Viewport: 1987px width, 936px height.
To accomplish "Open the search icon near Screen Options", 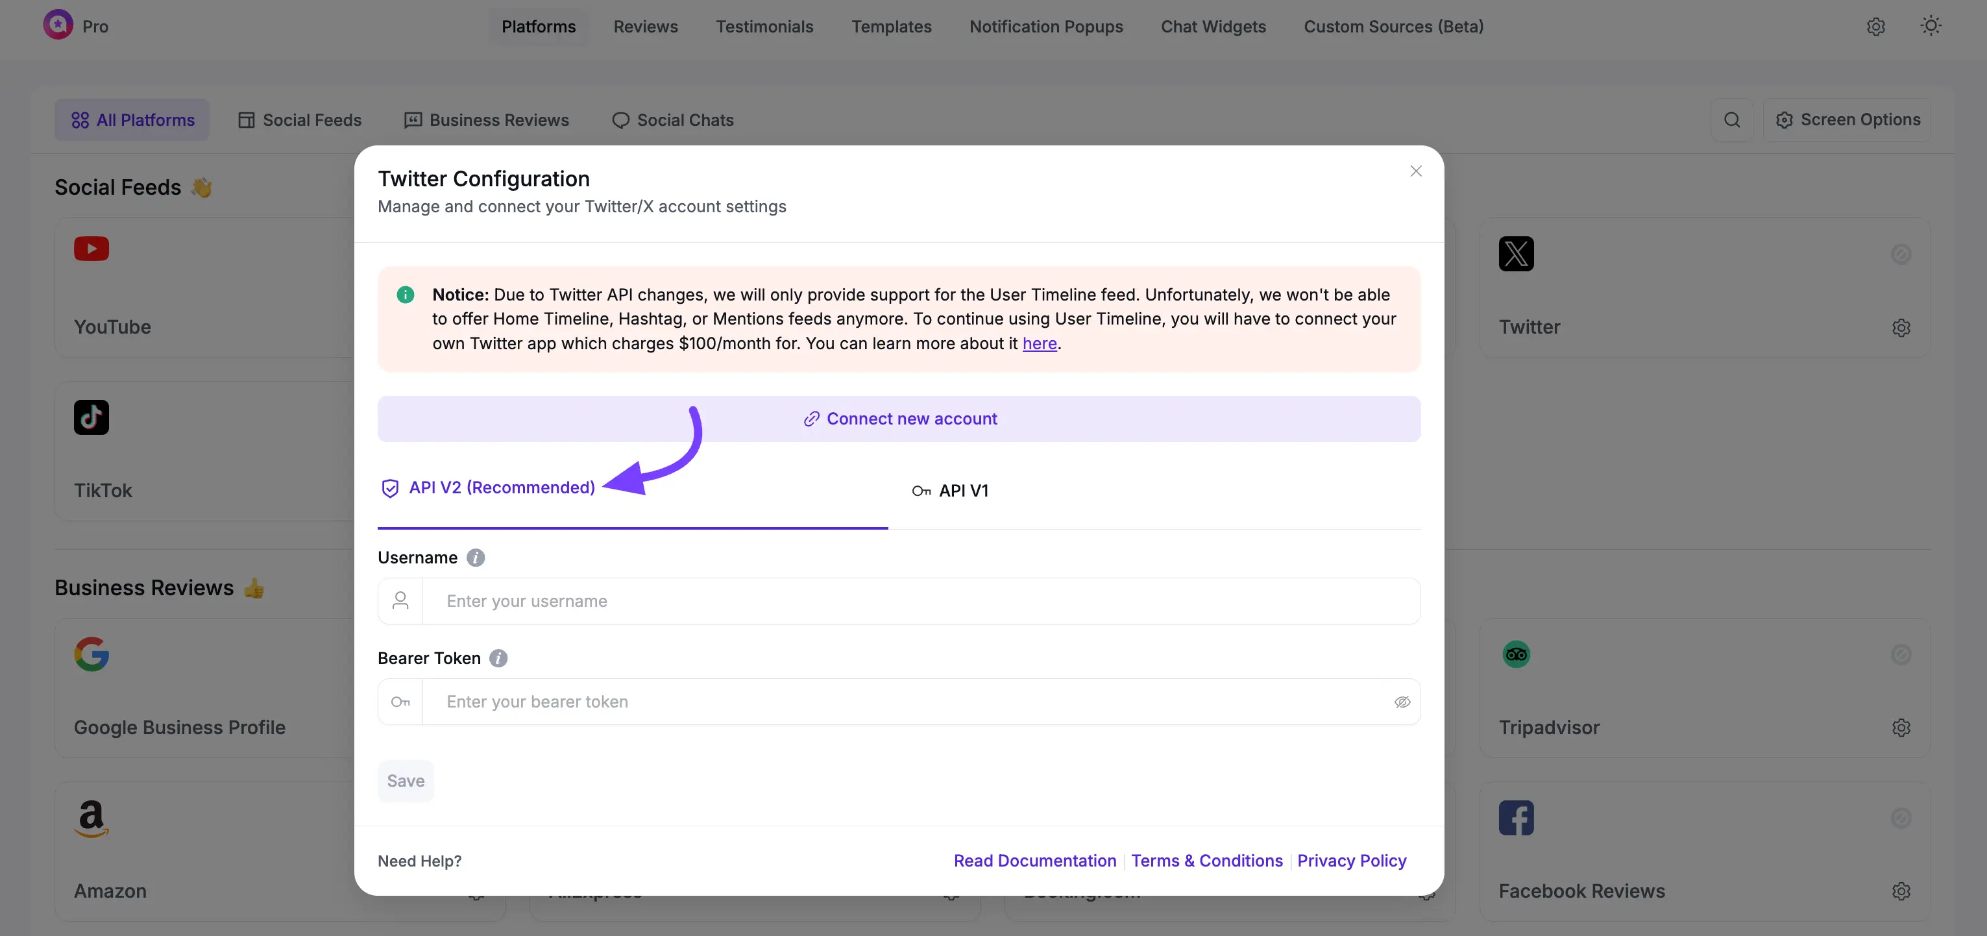I will [x=1733, y=119].
